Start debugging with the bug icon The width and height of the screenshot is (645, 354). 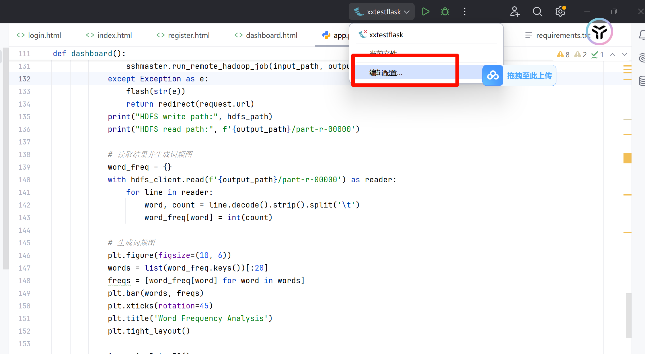pyautogui.click(x=445, y=11)
